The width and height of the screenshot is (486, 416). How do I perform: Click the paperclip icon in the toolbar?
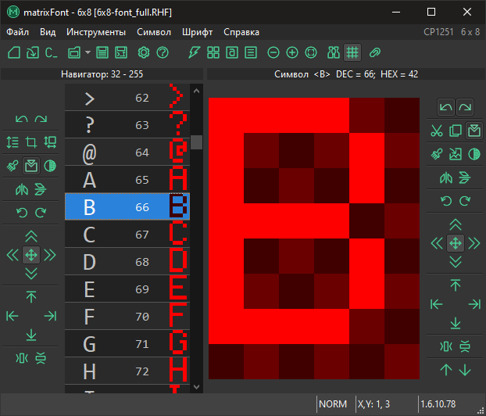pos(374,52)
